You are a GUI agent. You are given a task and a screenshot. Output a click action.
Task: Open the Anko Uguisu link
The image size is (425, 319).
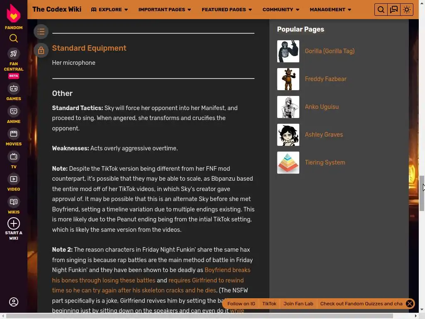[x=322, y=107]
